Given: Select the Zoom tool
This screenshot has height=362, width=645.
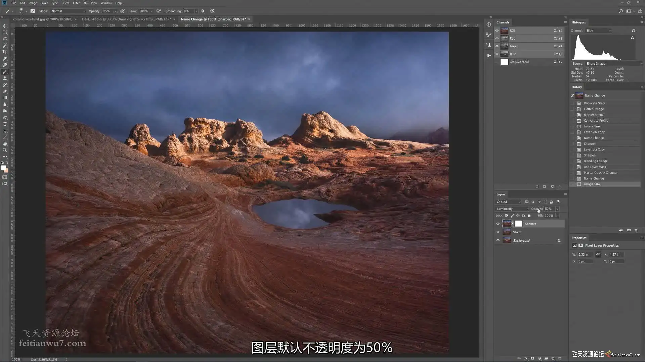Looking at the screenshot, I should pyautogui.click(x=5, y=150).
